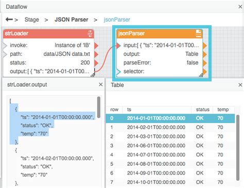Screen dimensions: 244x188
Task: Select table row 7 timestamp 2014-10-01
Action: 156,182
